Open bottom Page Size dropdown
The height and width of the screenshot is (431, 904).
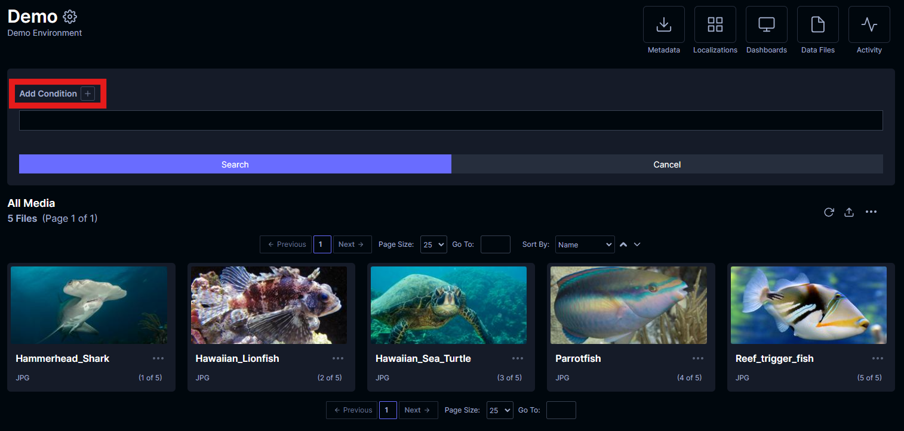coord(500,410)
